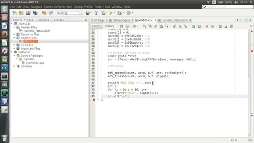Select MD5CLib.c in Source Files
This screenshot has height=143, width=254.
[x=31, y=41]
